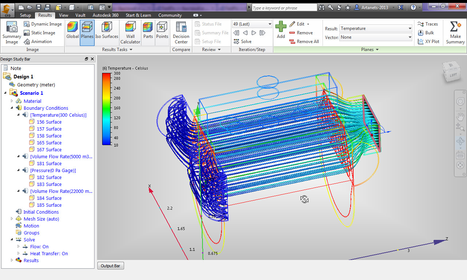Click Open folder icon in quick access
467x280 pixels.
point(30,7)
